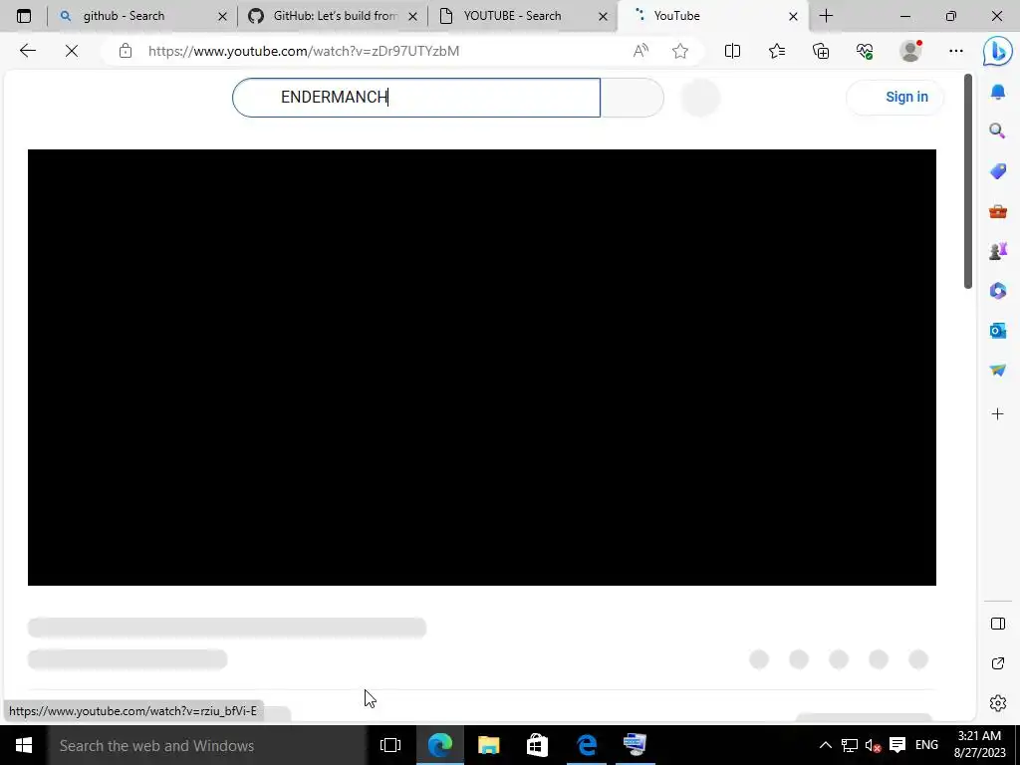Open link in new window sidebar icon
The width and height of the screenshot is (1020, 765).
998,663
